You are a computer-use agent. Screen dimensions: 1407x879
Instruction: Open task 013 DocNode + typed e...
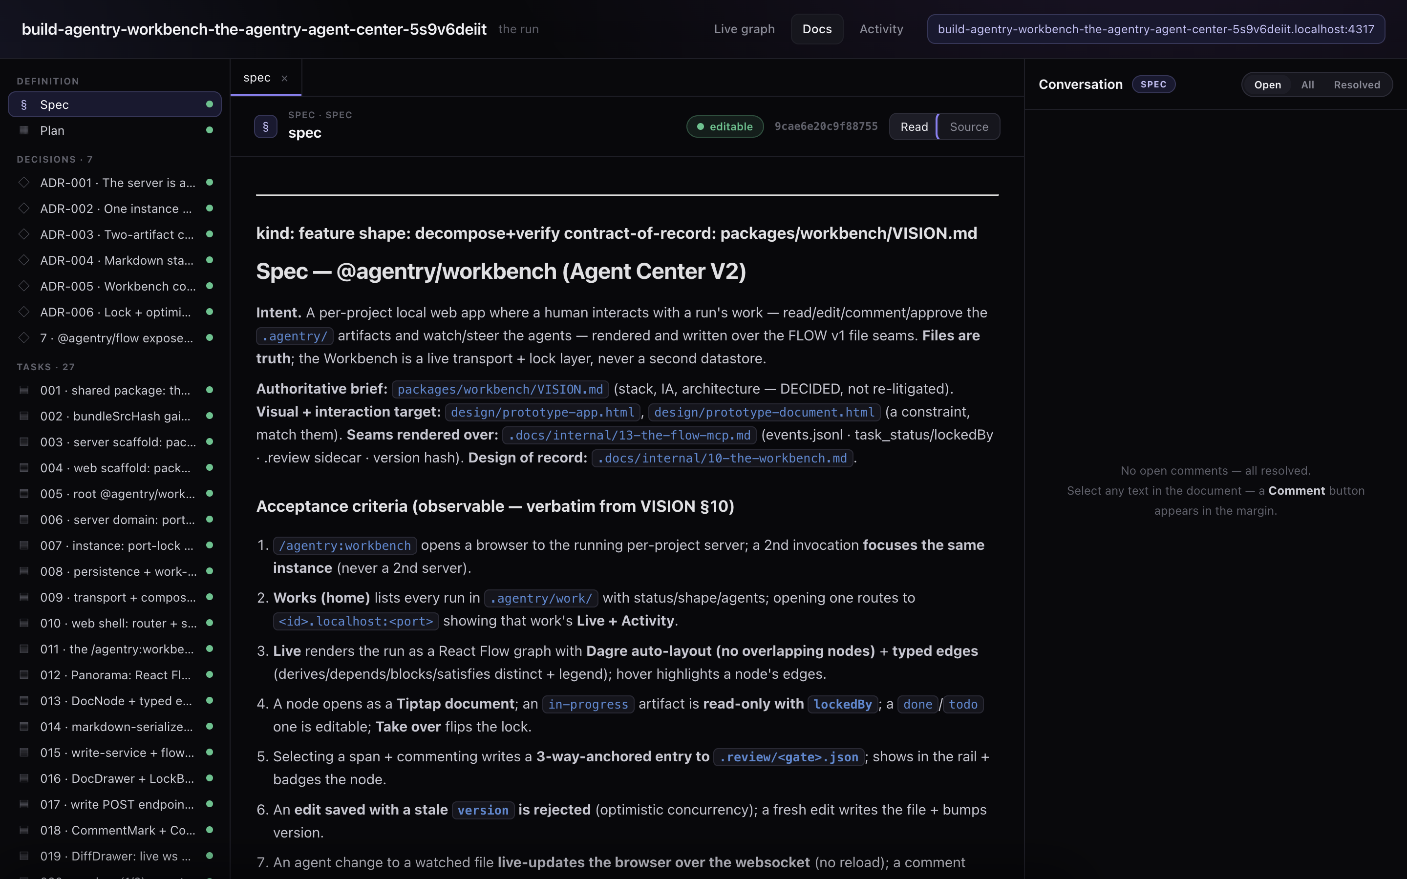tap(114, 701)
